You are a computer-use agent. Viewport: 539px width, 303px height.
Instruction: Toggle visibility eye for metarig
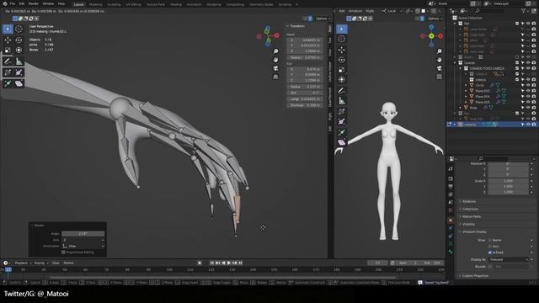528,125
